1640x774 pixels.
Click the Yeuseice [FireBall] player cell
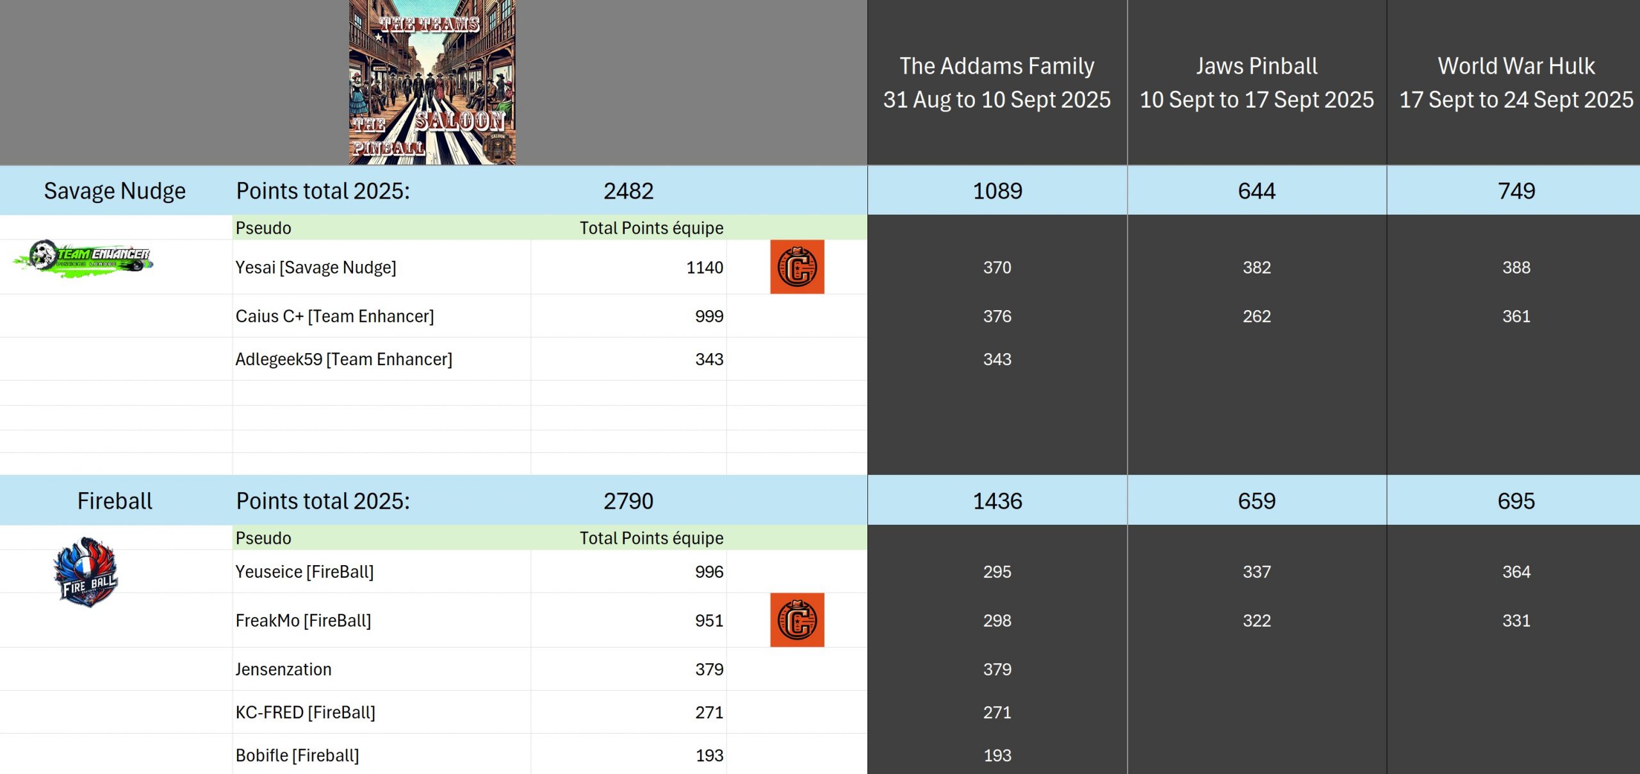(x=304, y=572)
